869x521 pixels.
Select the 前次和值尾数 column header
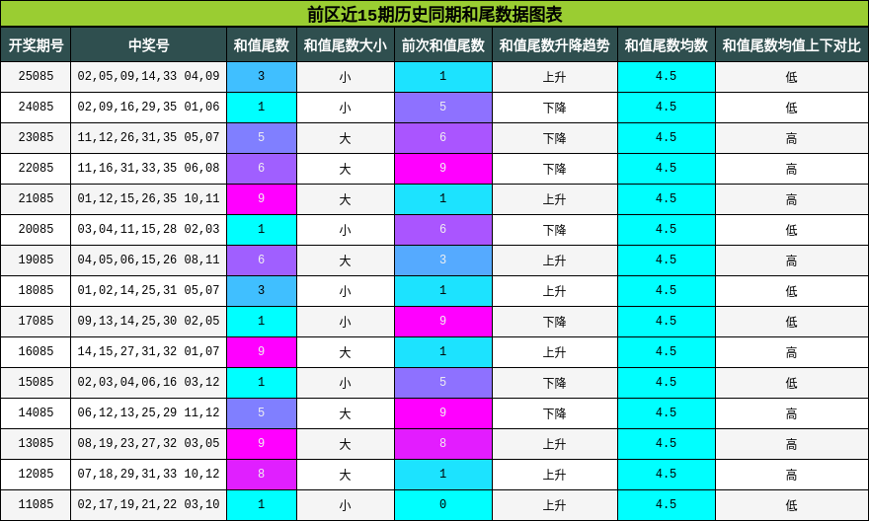[442, 44]
